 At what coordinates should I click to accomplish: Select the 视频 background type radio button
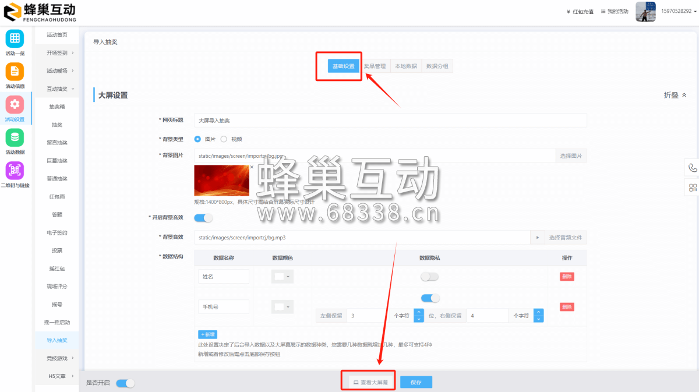tap(225, 139)
